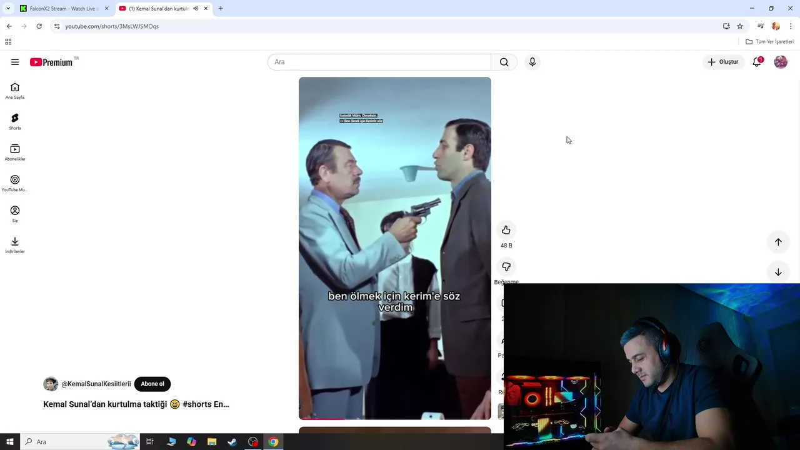Reload the current page
This screenshot has width=800, height=450.
coord(39,26)
